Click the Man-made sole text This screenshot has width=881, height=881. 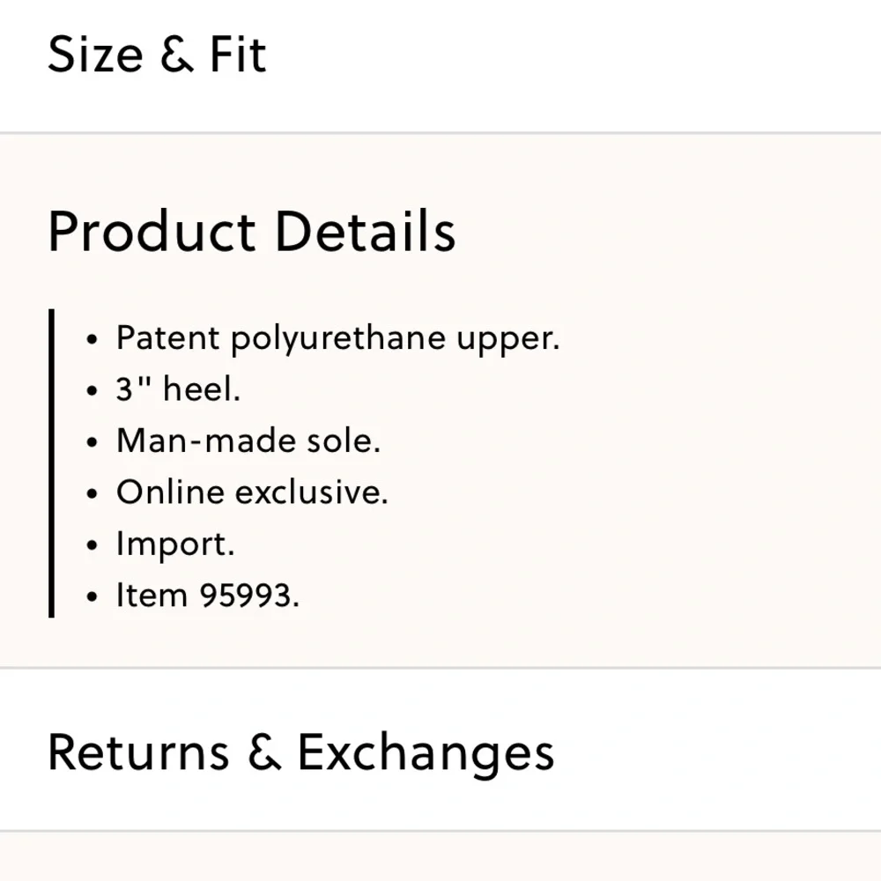click(x=248, y=440)
